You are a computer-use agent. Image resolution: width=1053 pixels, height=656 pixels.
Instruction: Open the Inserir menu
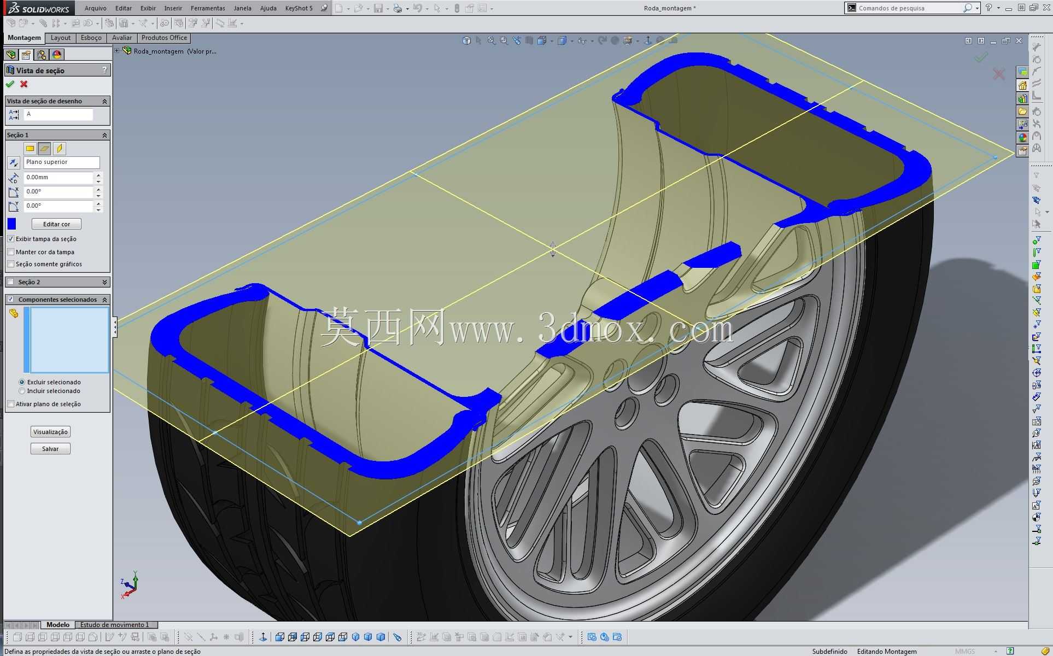(x=173, y=8)
